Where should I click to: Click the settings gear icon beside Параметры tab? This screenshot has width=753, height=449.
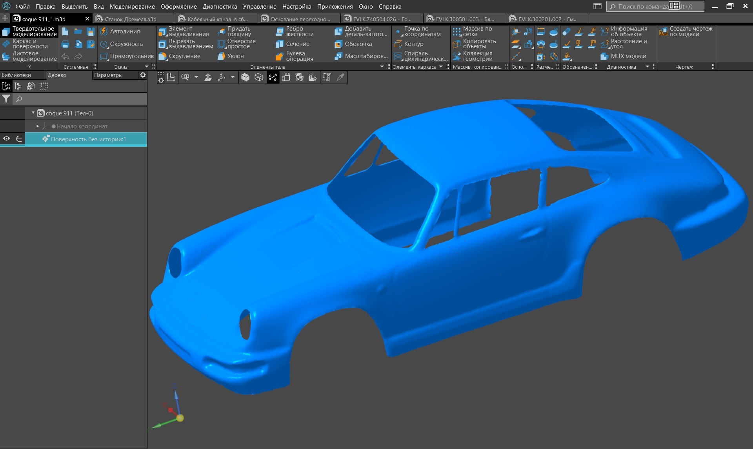coord(143,75)
